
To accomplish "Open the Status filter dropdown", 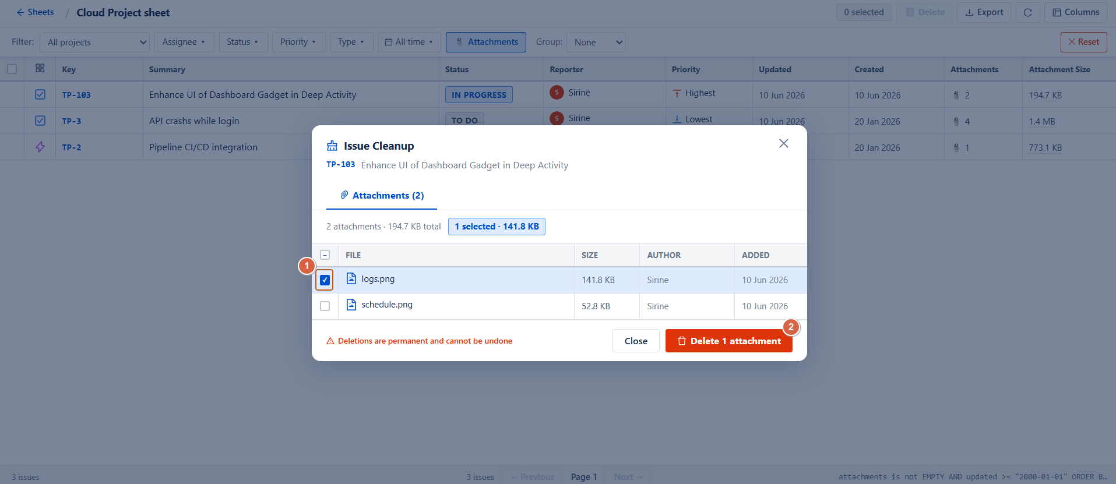I will pos(242,42).
